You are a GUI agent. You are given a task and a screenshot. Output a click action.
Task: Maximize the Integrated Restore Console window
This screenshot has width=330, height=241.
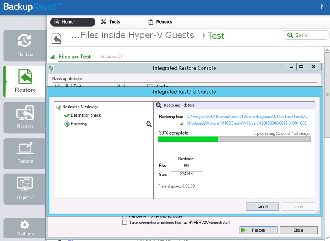pos(301,67)
